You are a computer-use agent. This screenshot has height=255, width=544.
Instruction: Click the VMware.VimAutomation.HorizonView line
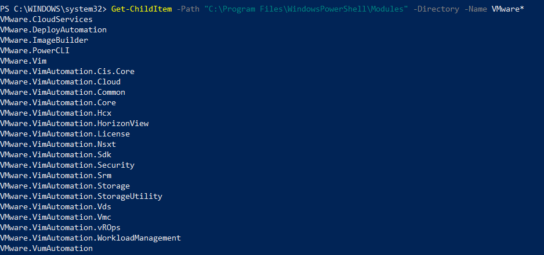[x=74, y=123]
